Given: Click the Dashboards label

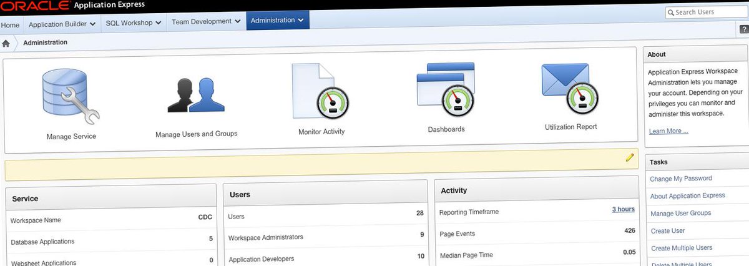Looking at the screenshot, I should [x=446, y=129].
